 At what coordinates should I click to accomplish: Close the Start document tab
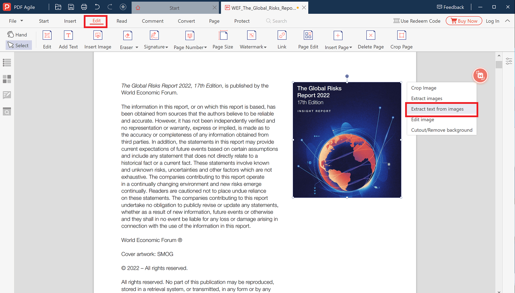(215, 8)
